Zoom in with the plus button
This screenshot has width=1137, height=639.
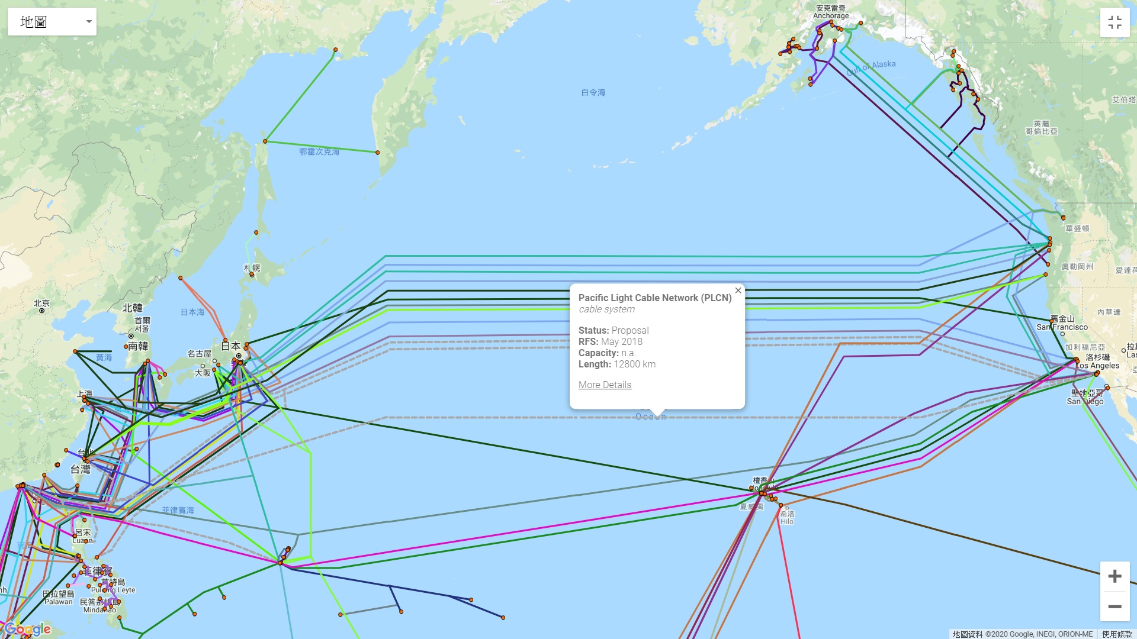[x=1114, y=576]
